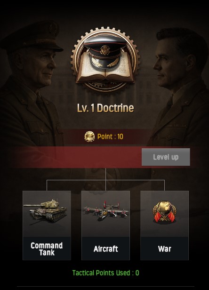The height and width of the screenshot is (290, 209).
Task: Click the War label text
Action: pos(164,249)
